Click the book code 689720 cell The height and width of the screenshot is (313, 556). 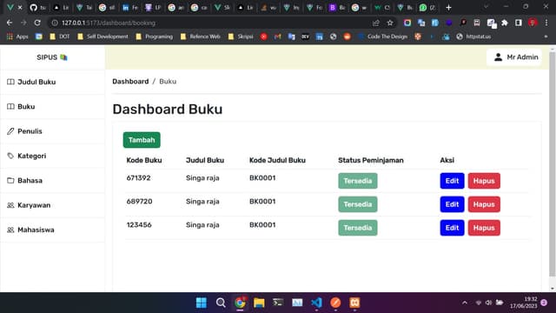[139, 201]
